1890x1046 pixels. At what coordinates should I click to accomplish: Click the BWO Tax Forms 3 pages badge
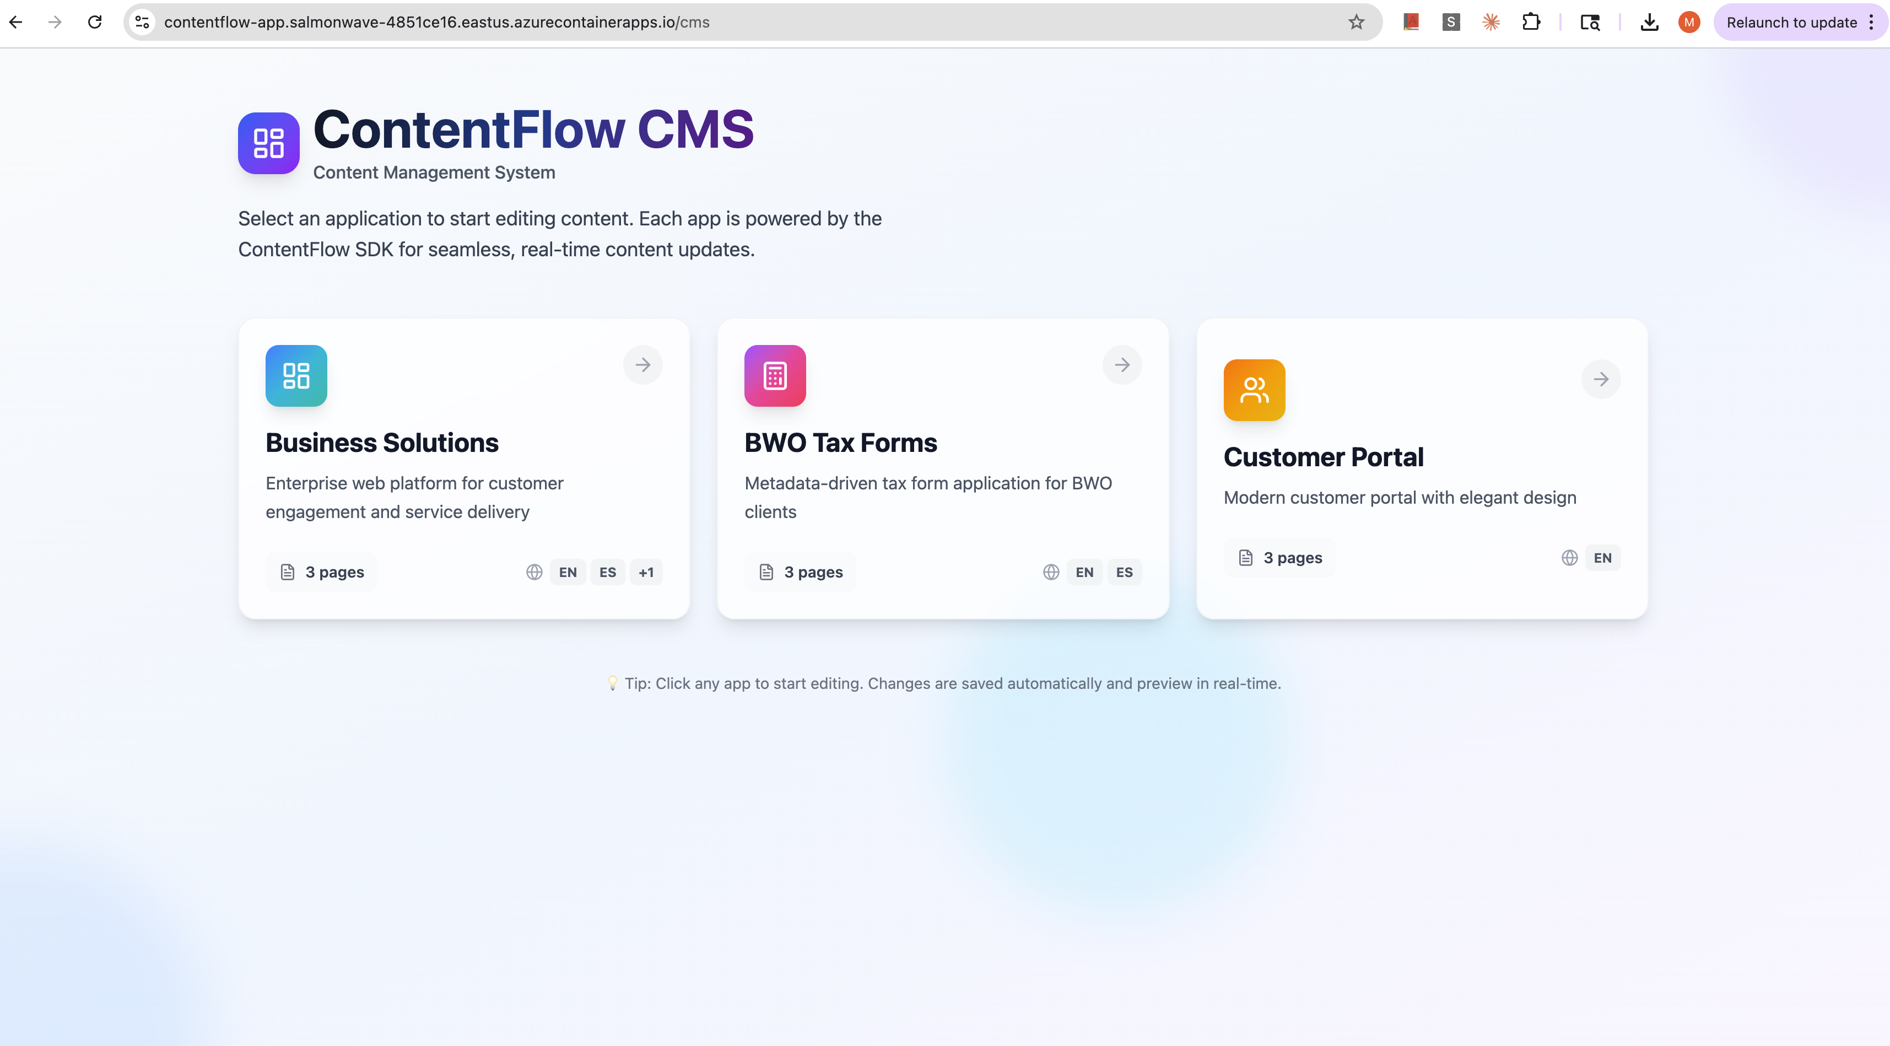[801, 572]
